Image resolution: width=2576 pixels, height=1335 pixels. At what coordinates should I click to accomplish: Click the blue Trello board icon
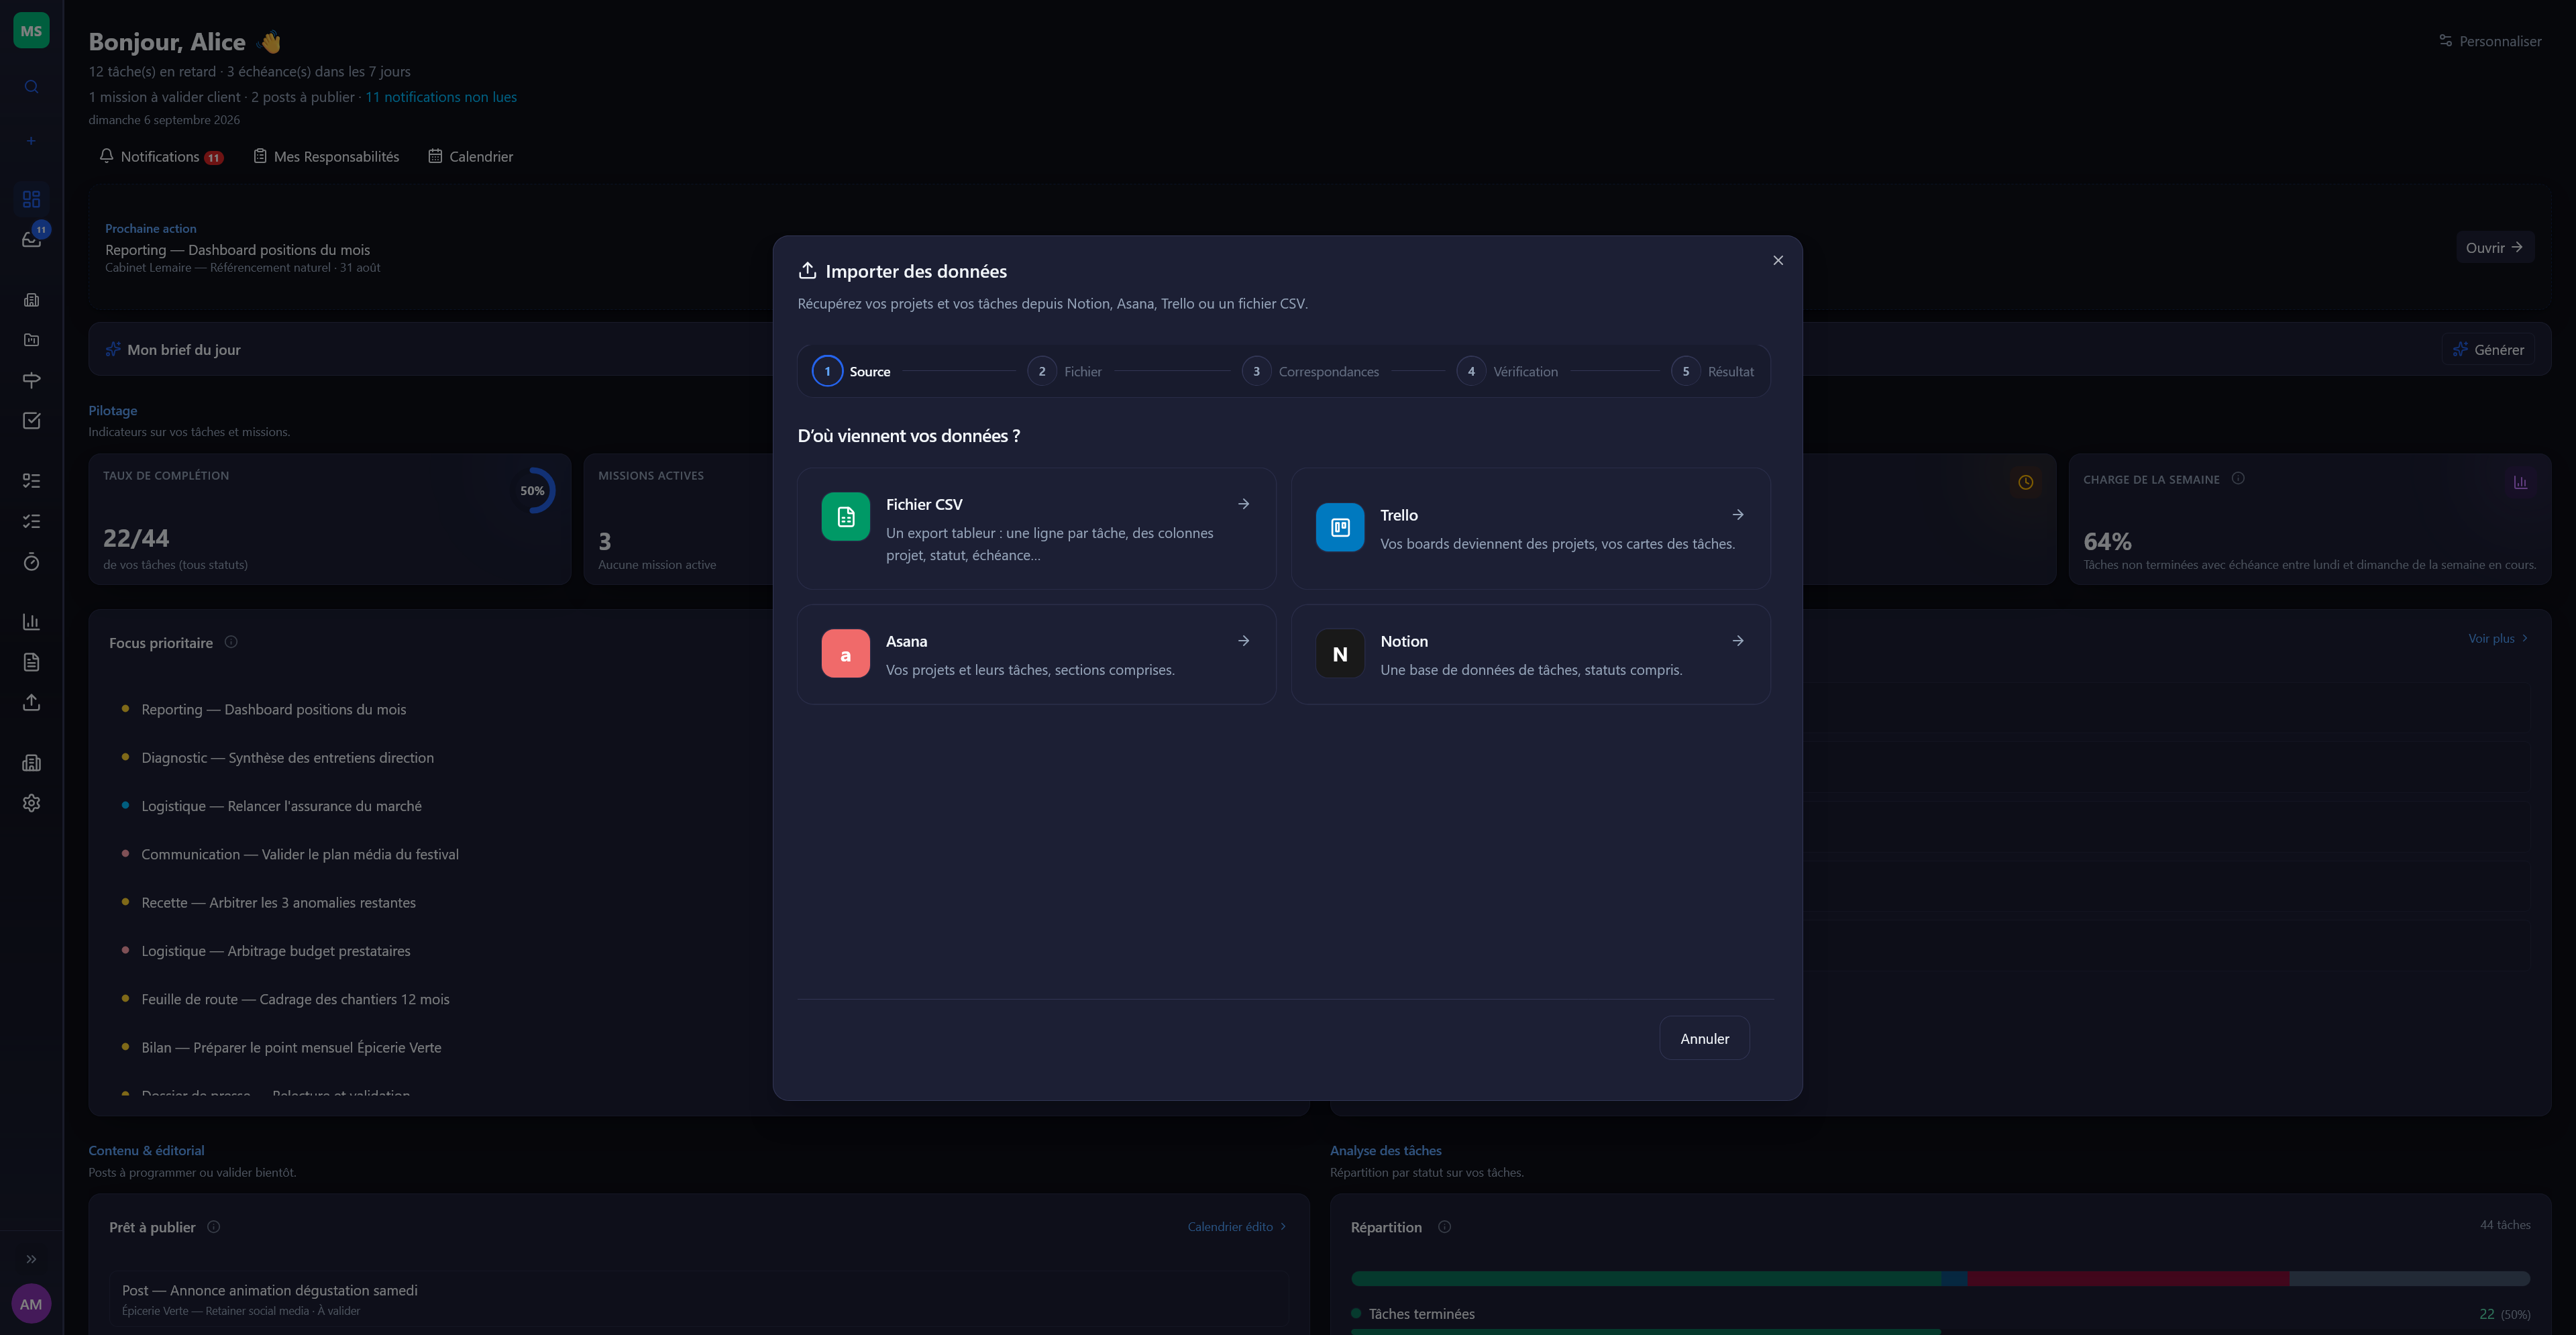tap(1340, 527)
